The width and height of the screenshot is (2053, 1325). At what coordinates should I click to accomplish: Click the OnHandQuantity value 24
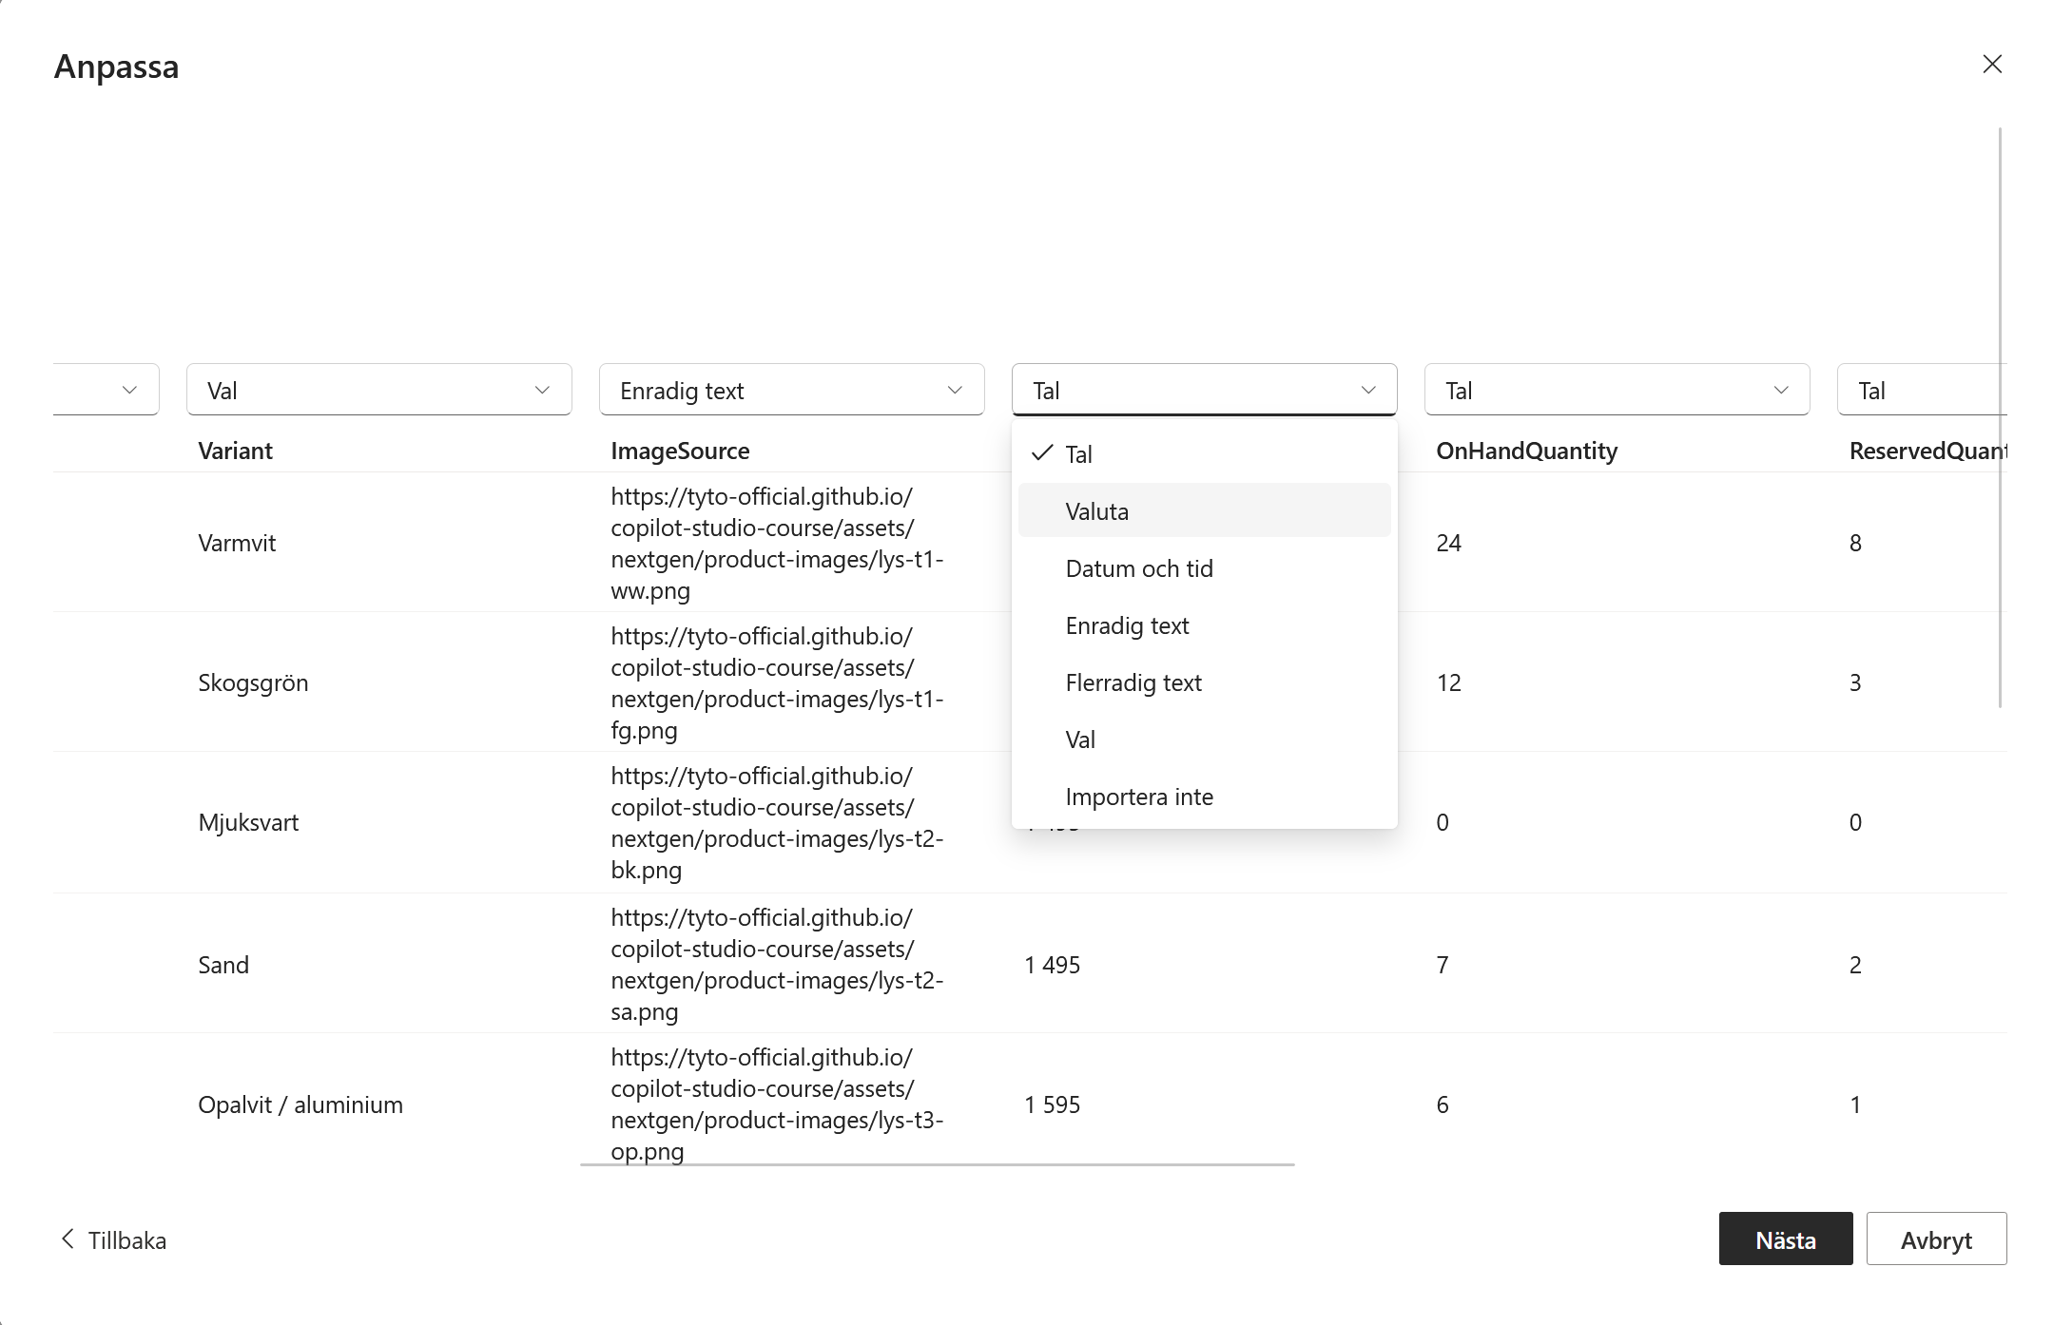coord(1448,543)
